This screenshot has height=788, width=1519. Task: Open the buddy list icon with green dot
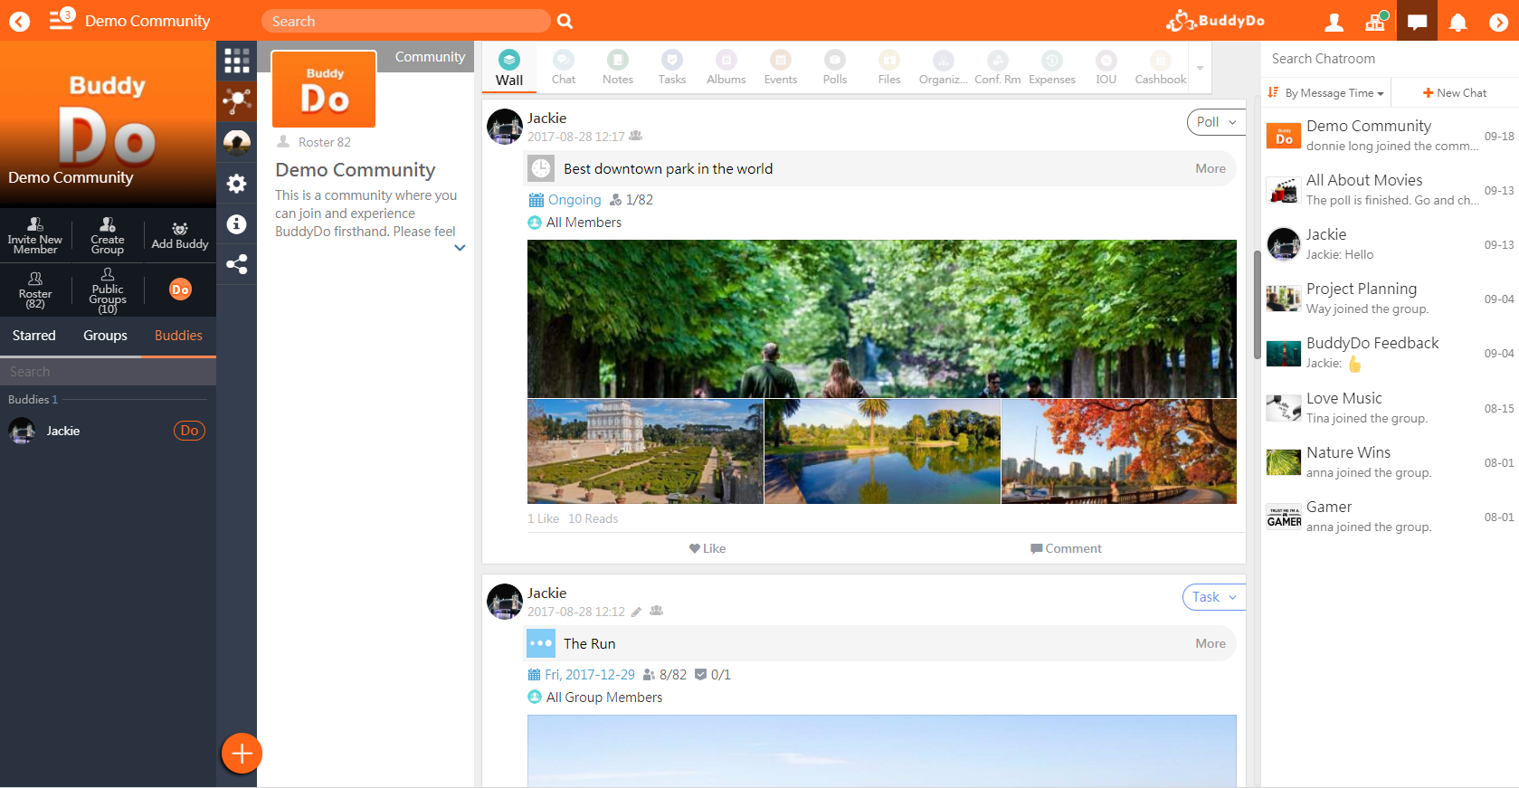click(1375, 21)
